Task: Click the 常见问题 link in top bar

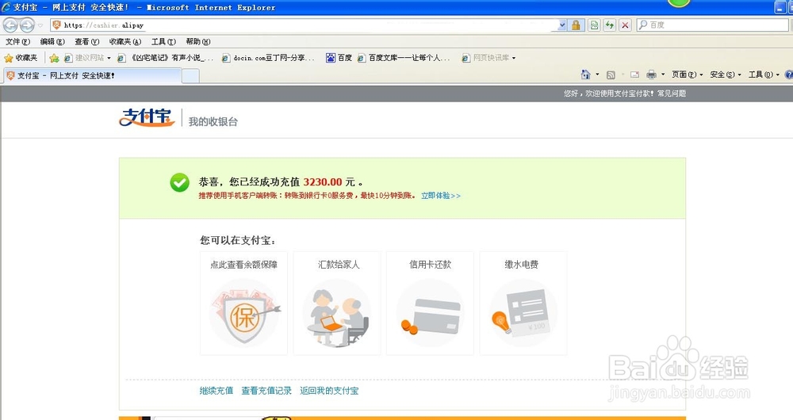Action: (672, 94)
